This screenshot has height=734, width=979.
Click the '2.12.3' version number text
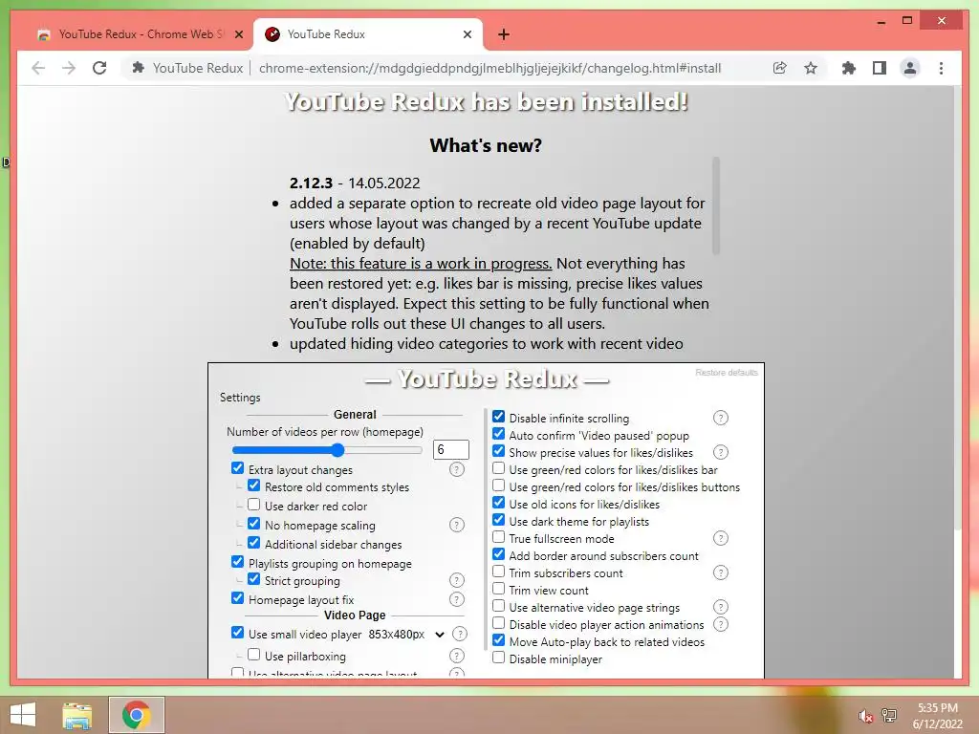pos(311,183)
